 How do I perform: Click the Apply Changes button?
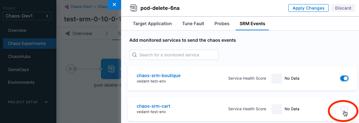308,8
